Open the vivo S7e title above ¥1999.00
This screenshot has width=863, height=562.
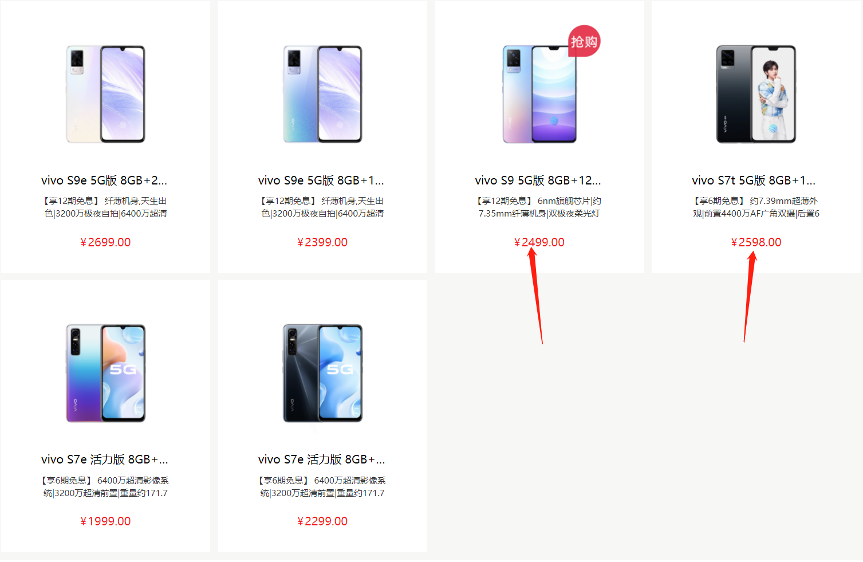click(105, 459)
